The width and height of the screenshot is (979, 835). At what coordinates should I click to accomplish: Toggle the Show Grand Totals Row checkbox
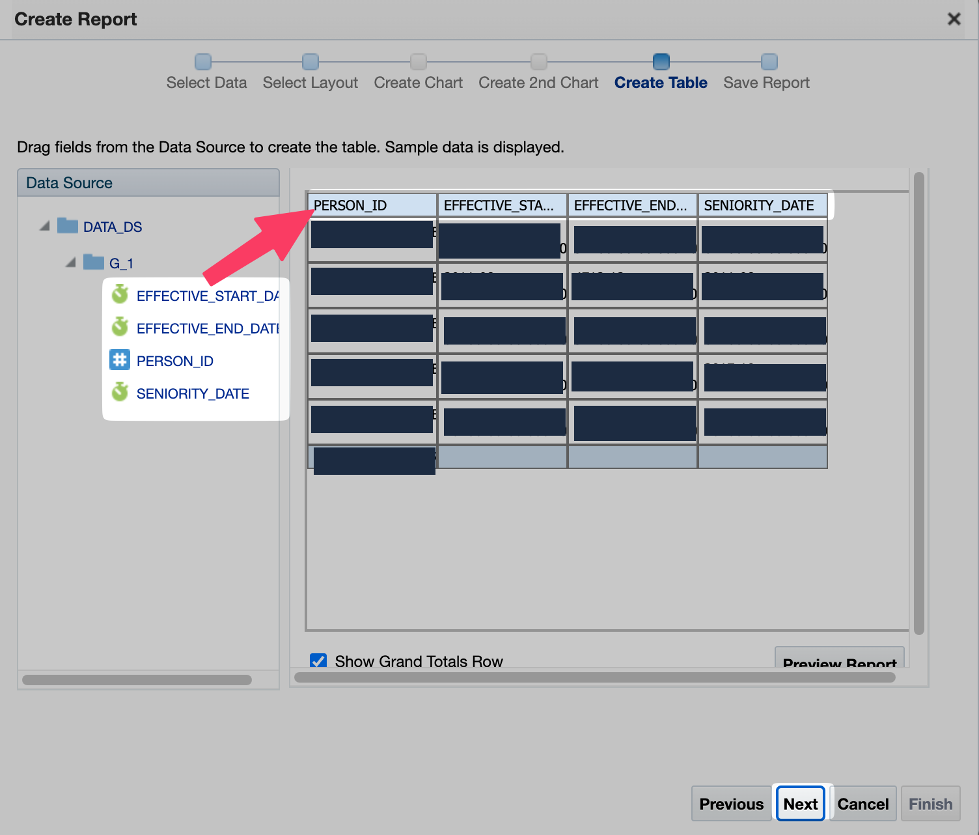coord(318,660)
